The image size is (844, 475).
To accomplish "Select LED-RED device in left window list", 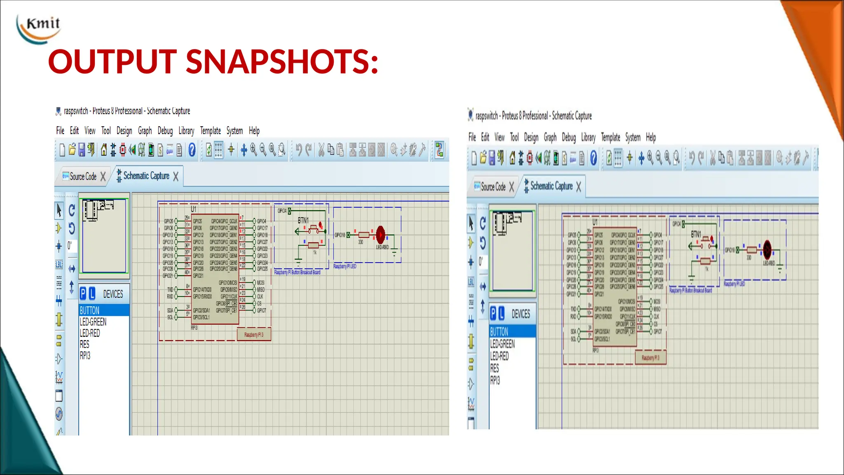I will tap(104, 333).
